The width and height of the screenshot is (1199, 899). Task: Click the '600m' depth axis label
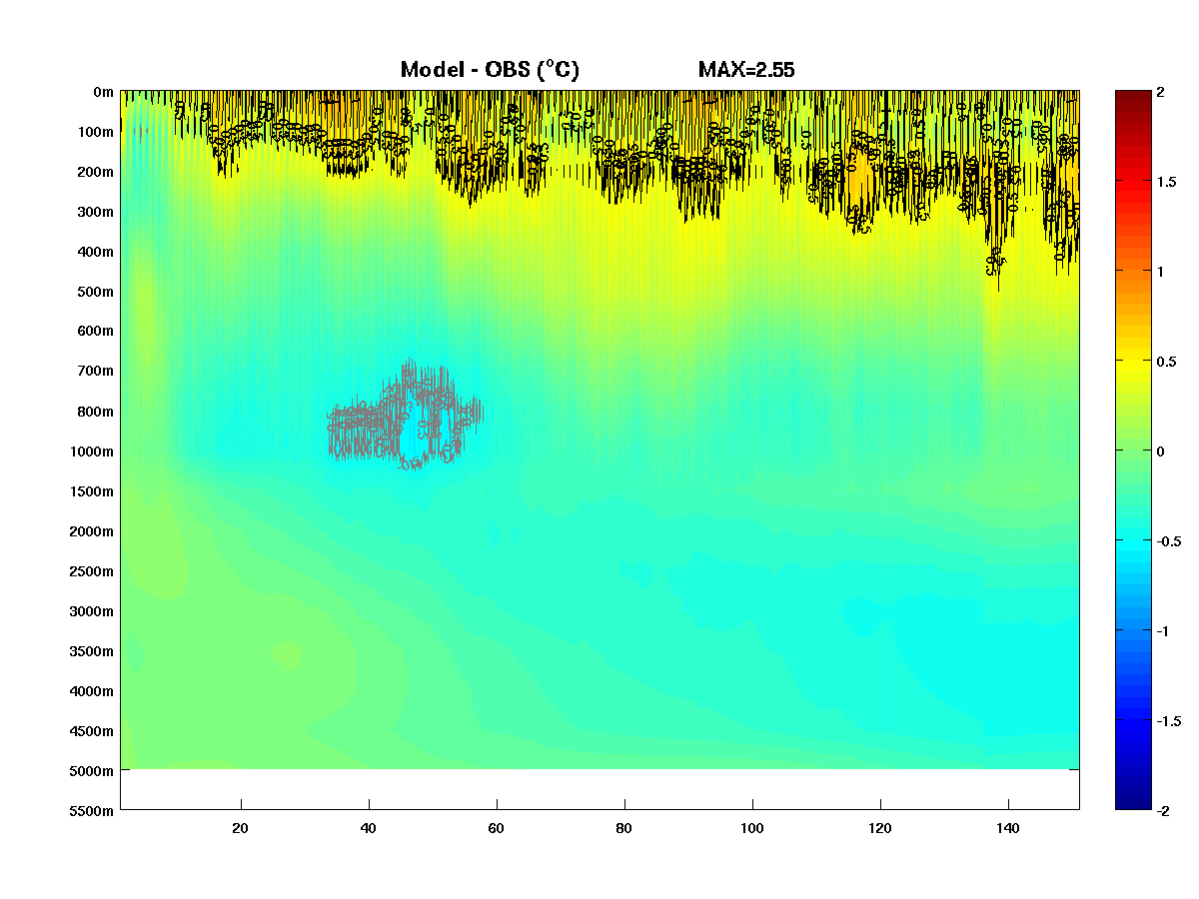[96, 332]
